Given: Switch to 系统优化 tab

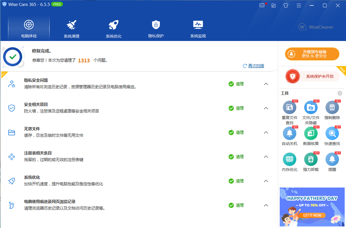Looking at the screenshot, I should 114,29.
